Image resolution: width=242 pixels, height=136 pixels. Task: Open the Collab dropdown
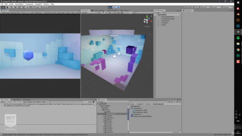point(189,8)
